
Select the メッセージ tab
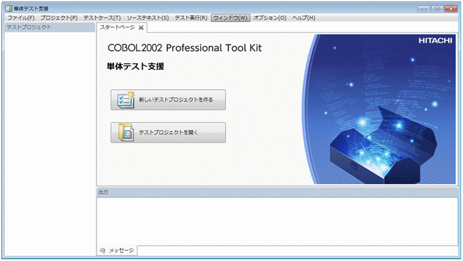(x=117, y=251)
